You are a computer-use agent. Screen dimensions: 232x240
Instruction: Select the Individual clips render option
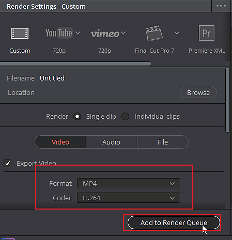[125, 117]
